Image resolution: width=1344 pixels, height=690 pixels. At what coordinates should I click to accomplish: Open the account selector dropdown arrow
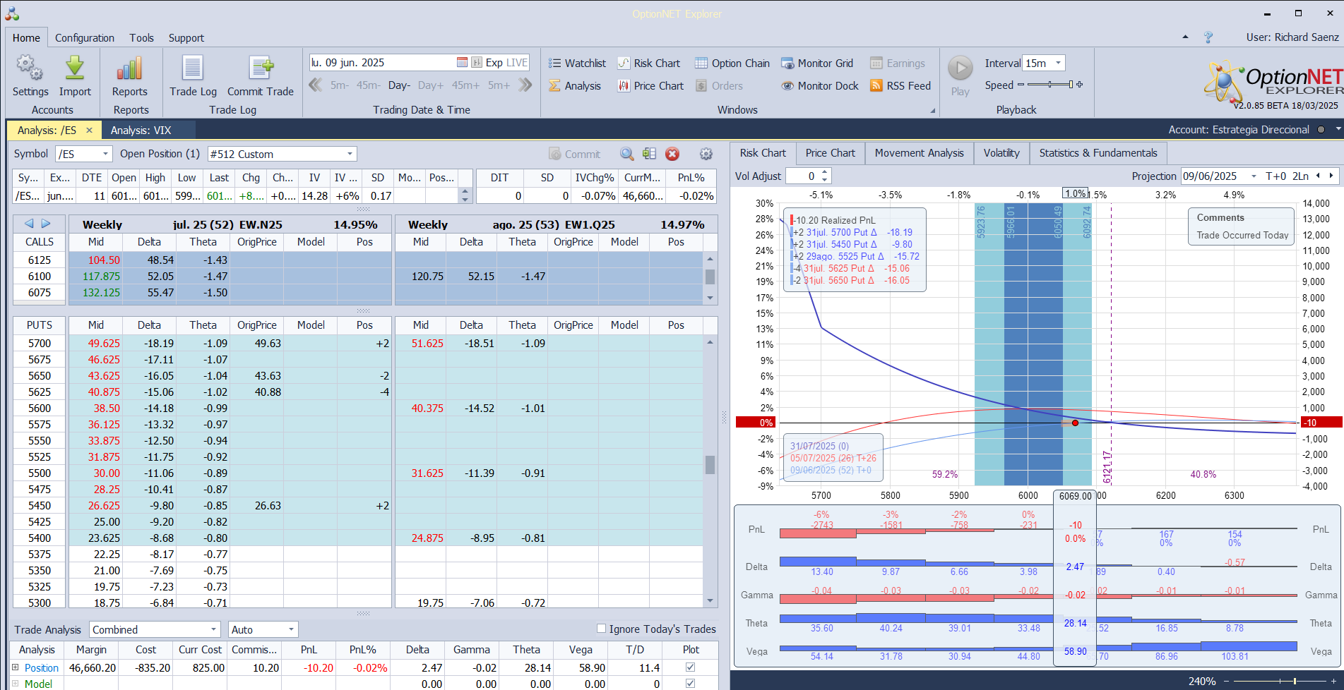1338,130
